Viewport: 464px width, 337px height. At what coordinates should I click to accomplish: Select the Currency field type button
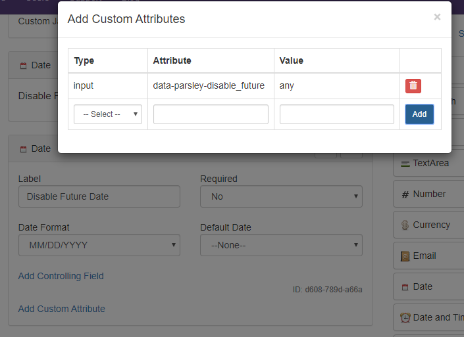coord(431,225)
